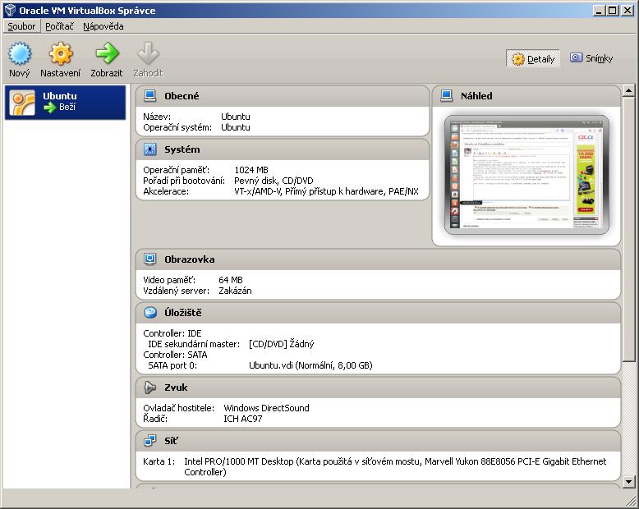Switch to Snímky snapshots view
Screen dimensions: 639x509
pyautogui.click(x=591, y=58)
